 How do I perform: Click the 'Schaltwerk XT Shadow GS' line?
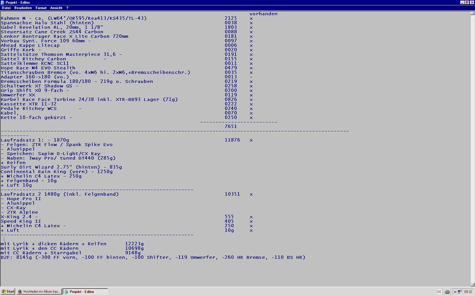pyautogui.click(x=39, y=86)
